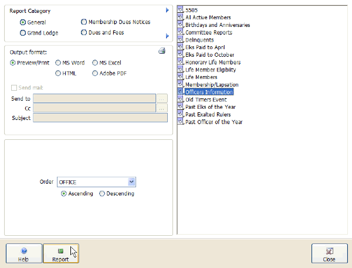Click the icon next to Life Members
The image size is (352, 268).
coord(181,77)
